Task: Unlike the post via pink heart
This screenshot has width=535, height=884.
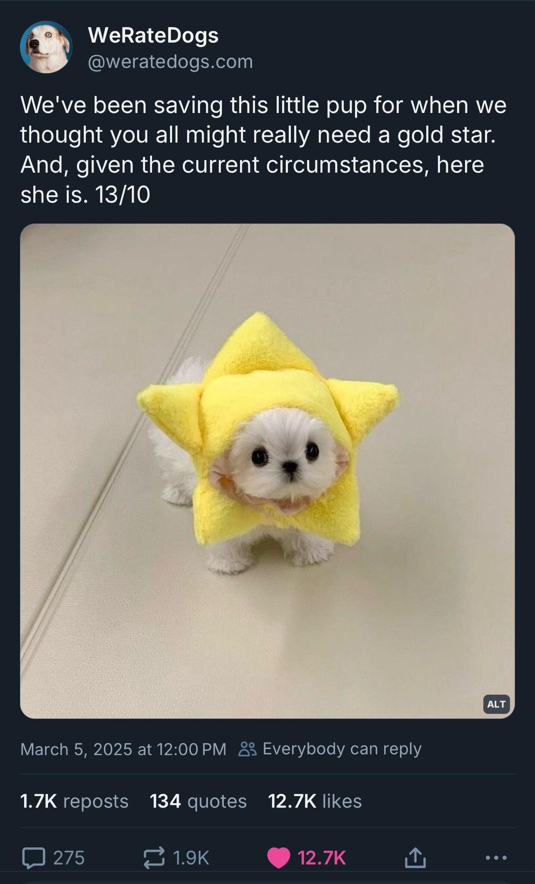Action: (x=278, y=858)
